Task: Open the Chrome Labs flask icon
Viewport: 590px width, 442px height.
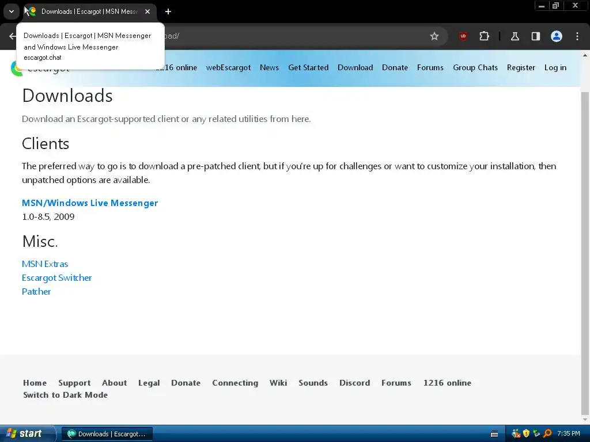Action: pyautogui.click(x=515, y=36)
